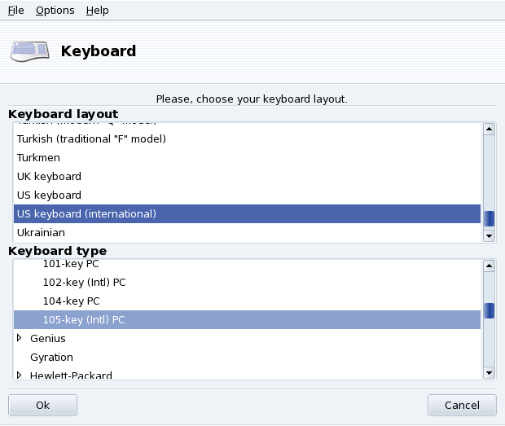Open the File menu
Screen dimensions: 505x426
coord(15,11)
